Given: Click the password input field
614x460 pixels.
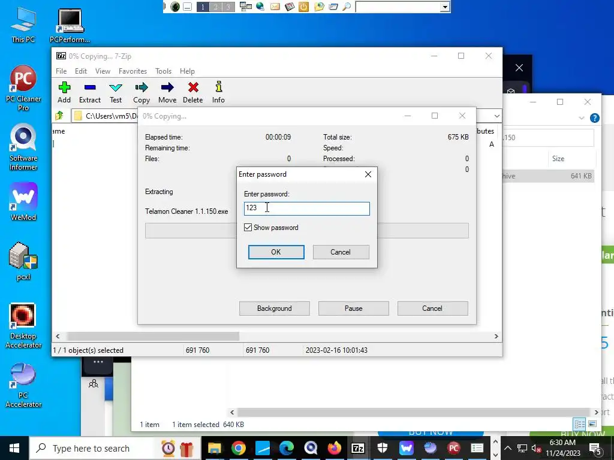Looking at the screenshot, I should [x=306, y=208].
